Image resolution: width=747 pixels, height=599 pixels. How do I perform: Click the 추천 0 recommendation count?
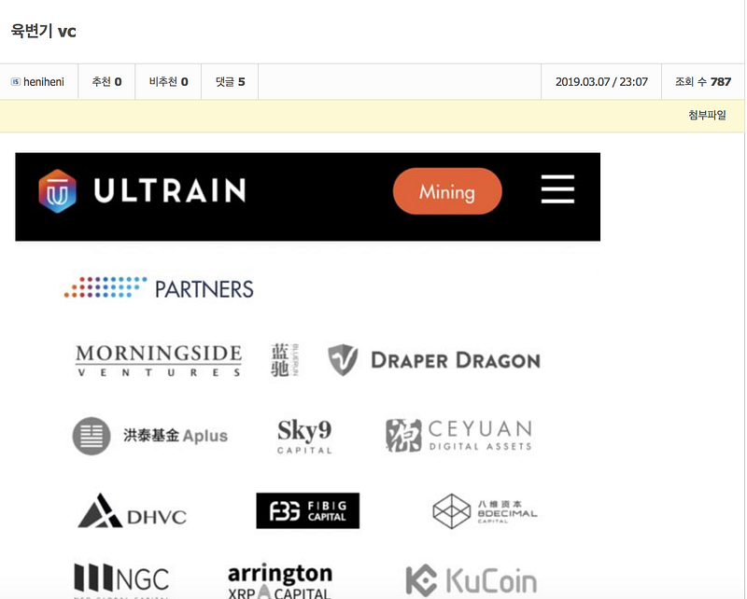(106, 82)
